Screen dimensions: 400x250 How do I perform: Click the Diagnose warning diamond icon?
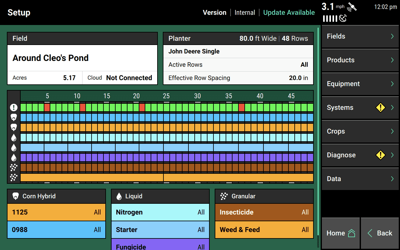click(380, 155)
